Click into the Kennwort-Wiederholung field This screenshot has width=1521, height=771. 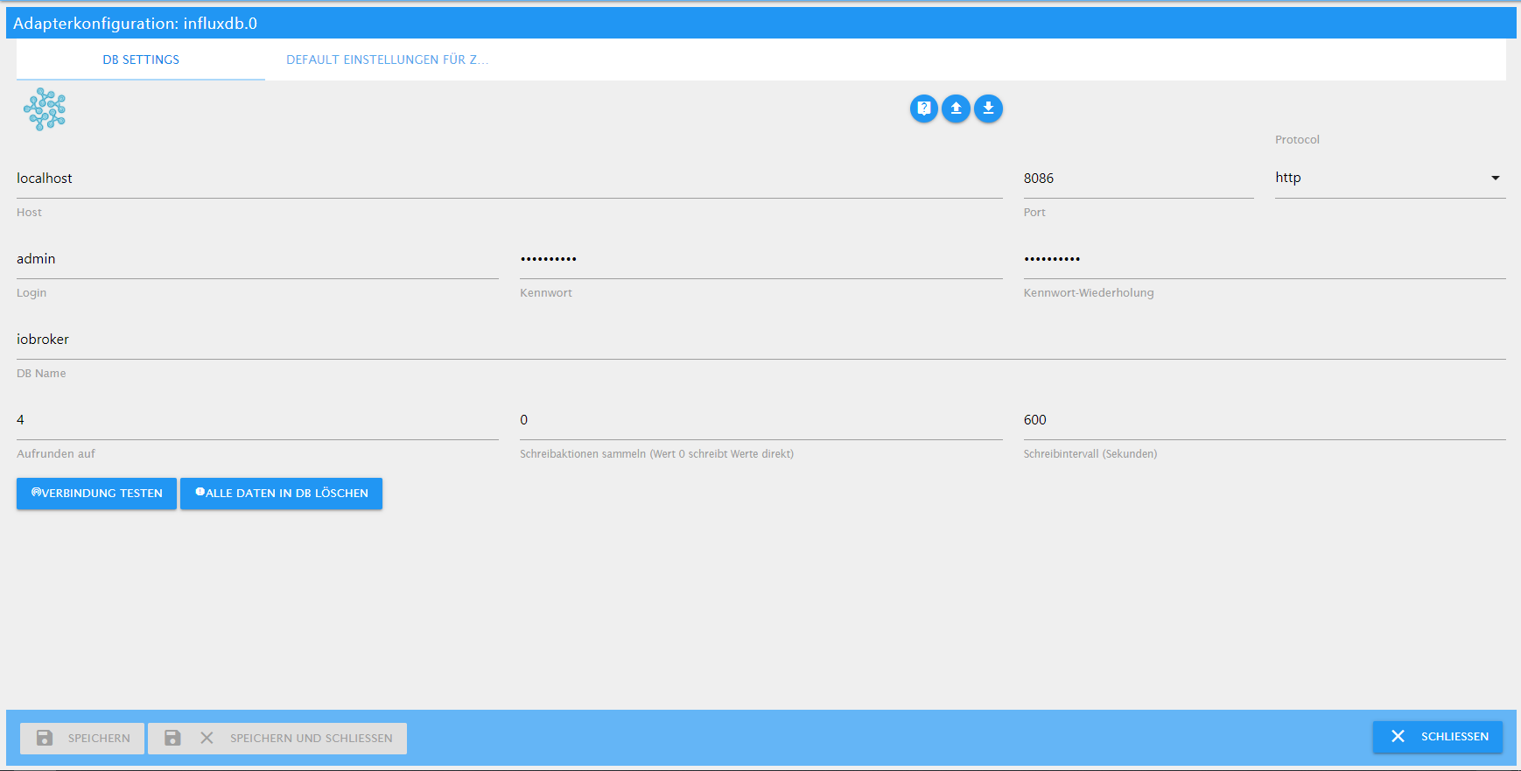pyautogui.click(x=1265, y=259)
